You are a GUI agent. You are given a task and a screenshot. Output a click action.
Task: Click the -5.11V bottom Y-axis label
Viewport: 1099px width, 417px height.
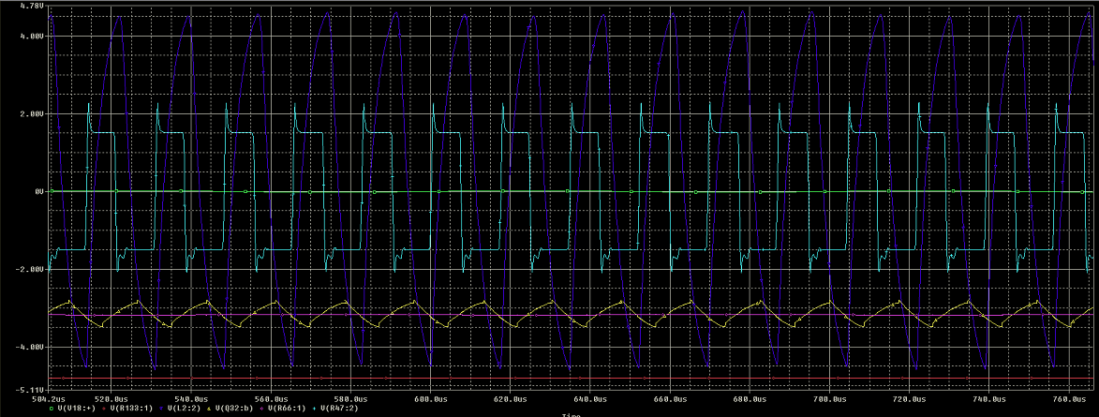coord(30,390)
